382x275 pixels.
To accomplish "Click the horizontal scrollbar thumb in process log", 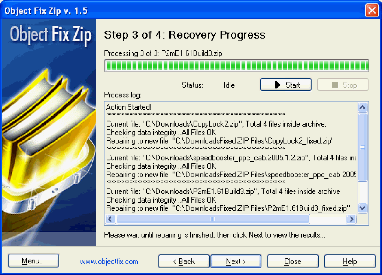I will pos(213,219).
